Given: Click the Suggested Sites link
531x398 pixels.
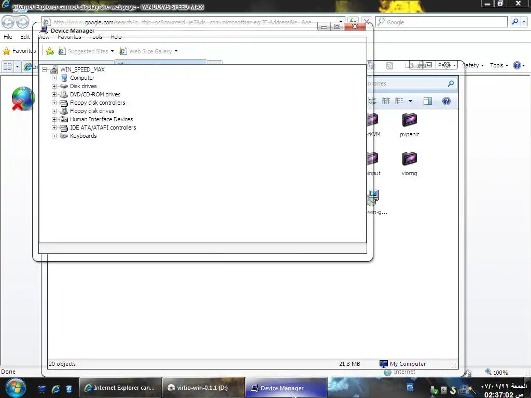Looking at the screenshot, I should click(88, 51).
